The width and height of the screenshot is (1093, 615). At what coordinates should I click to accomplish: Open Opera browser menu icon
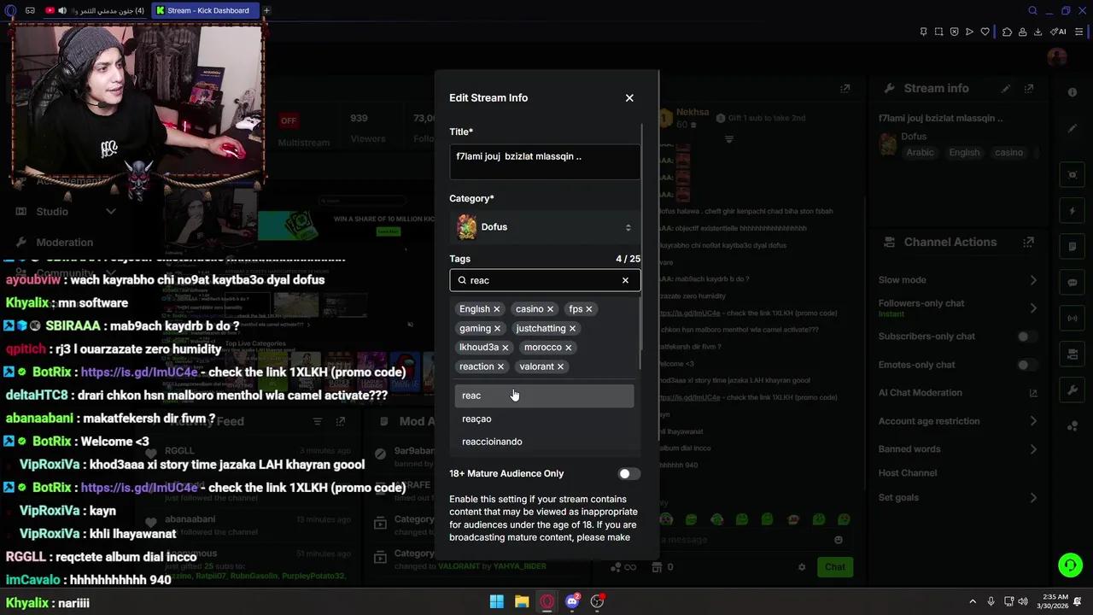10,10
